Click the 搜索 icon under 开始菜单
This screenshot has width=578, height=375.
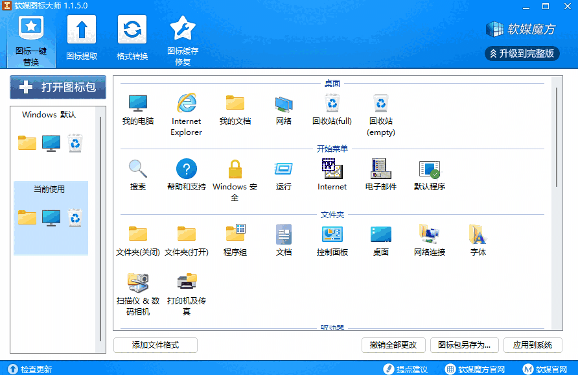(137, 170)
